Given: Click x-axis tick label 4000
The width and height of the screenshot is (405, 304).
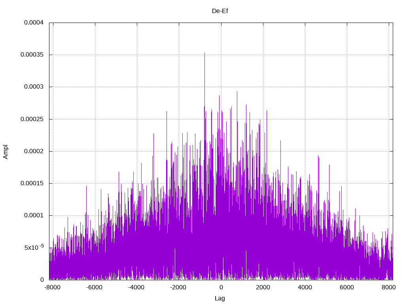Looking at the screenshot, I should pos(305,287).
